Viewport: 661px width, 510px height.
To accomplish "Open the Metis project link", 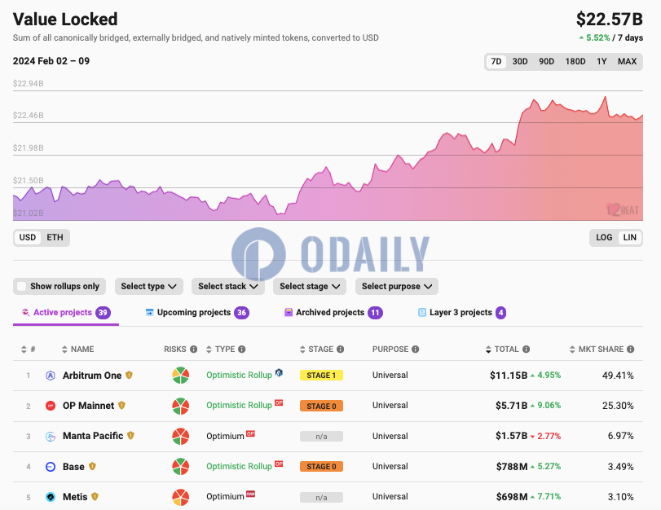I will 75,497.
